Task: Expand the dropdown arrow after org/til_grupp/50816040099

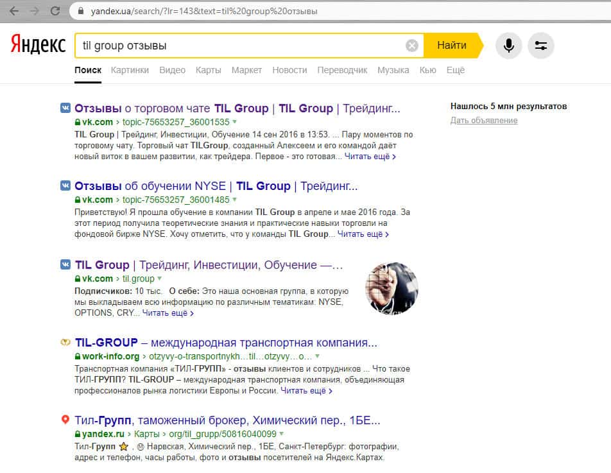Action: (x=281, y=434)
